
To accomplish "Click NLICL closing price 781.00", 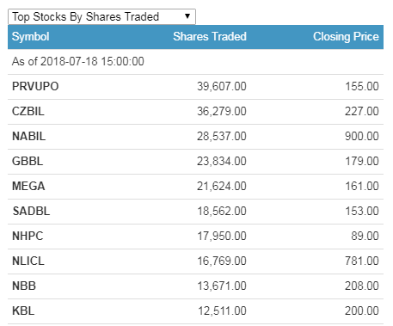I will 362,261.
